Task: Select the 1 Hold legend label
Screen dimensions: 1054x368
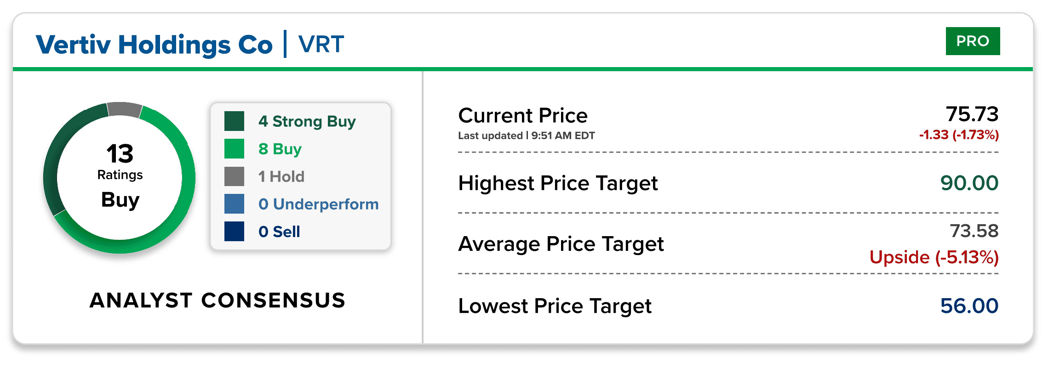Action: pos(281,176)
